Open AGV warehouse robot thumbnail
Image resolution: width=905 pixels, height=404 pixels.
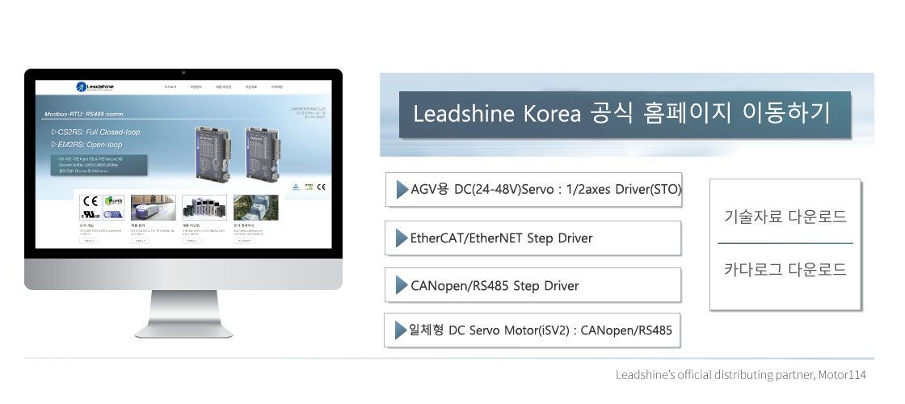pos(153,208)
